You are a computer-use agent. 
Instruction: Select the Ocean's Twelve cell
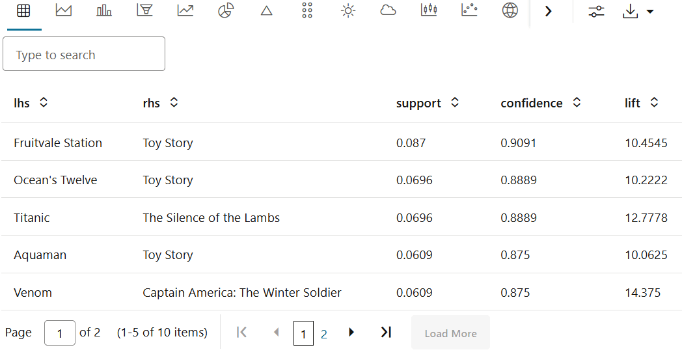click(55, 180)
